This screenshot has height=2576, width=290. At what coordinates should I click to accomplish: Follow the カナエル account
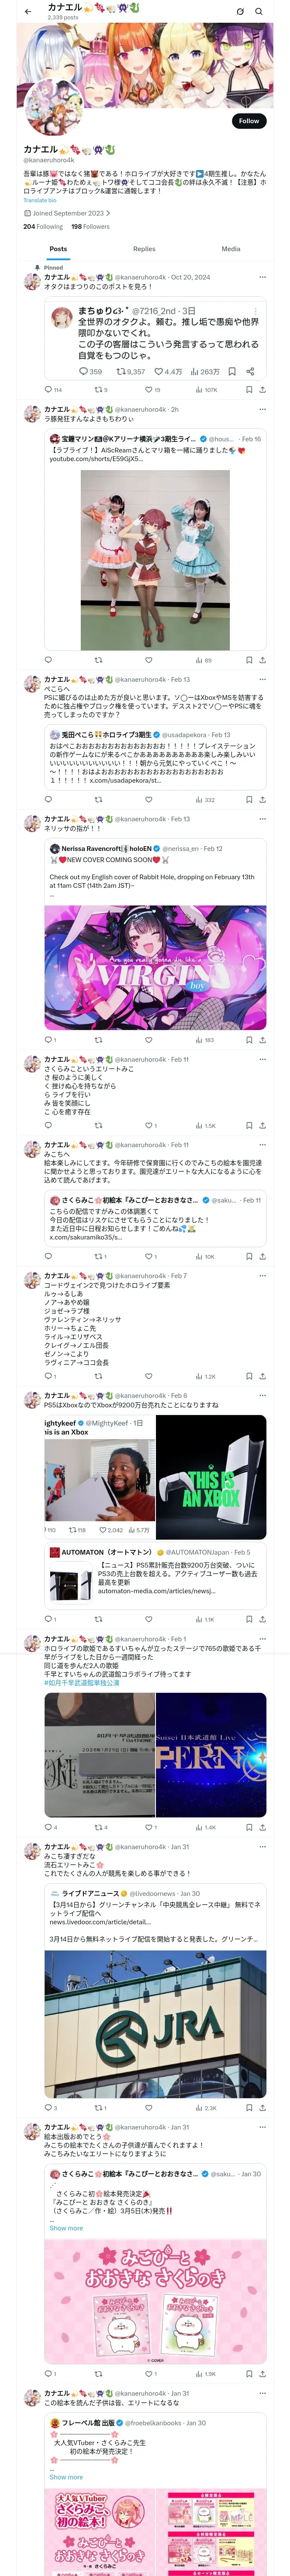(x=248, y=120)
